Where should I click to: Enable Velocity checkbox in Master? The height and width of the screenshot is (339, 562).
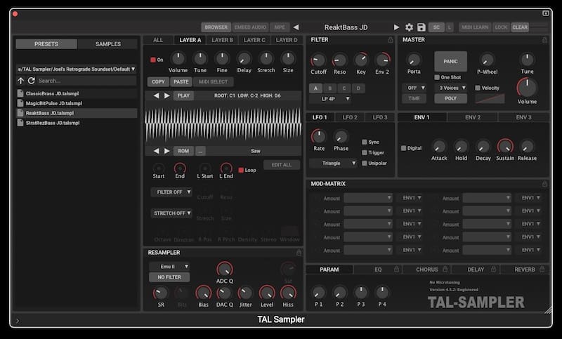click(478, 88)
